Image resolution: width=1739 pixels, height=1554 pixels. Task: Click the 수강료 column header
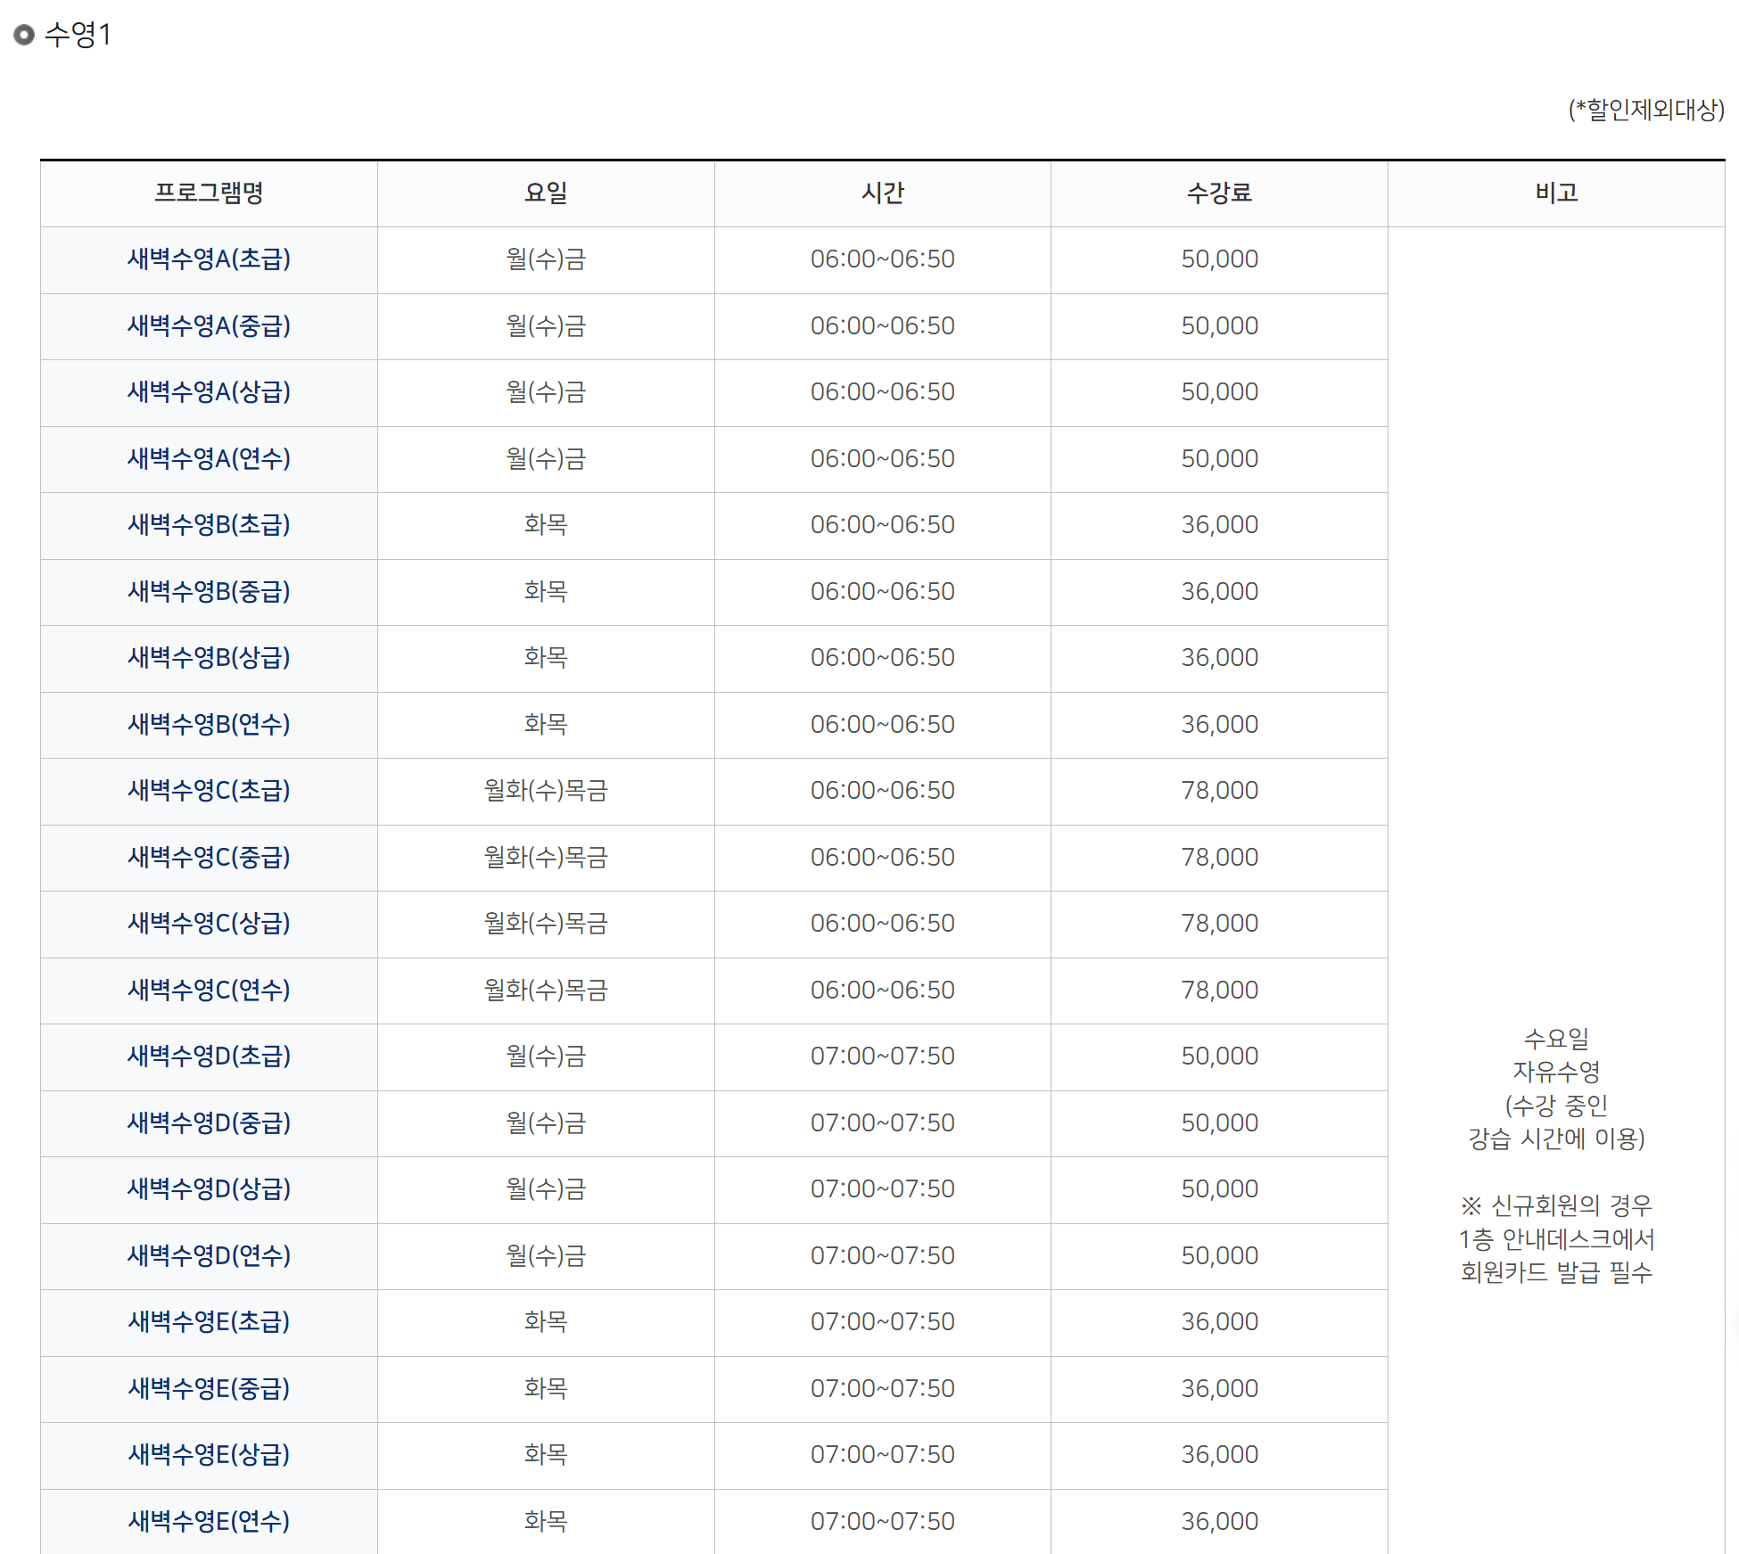pos(1219,193)
